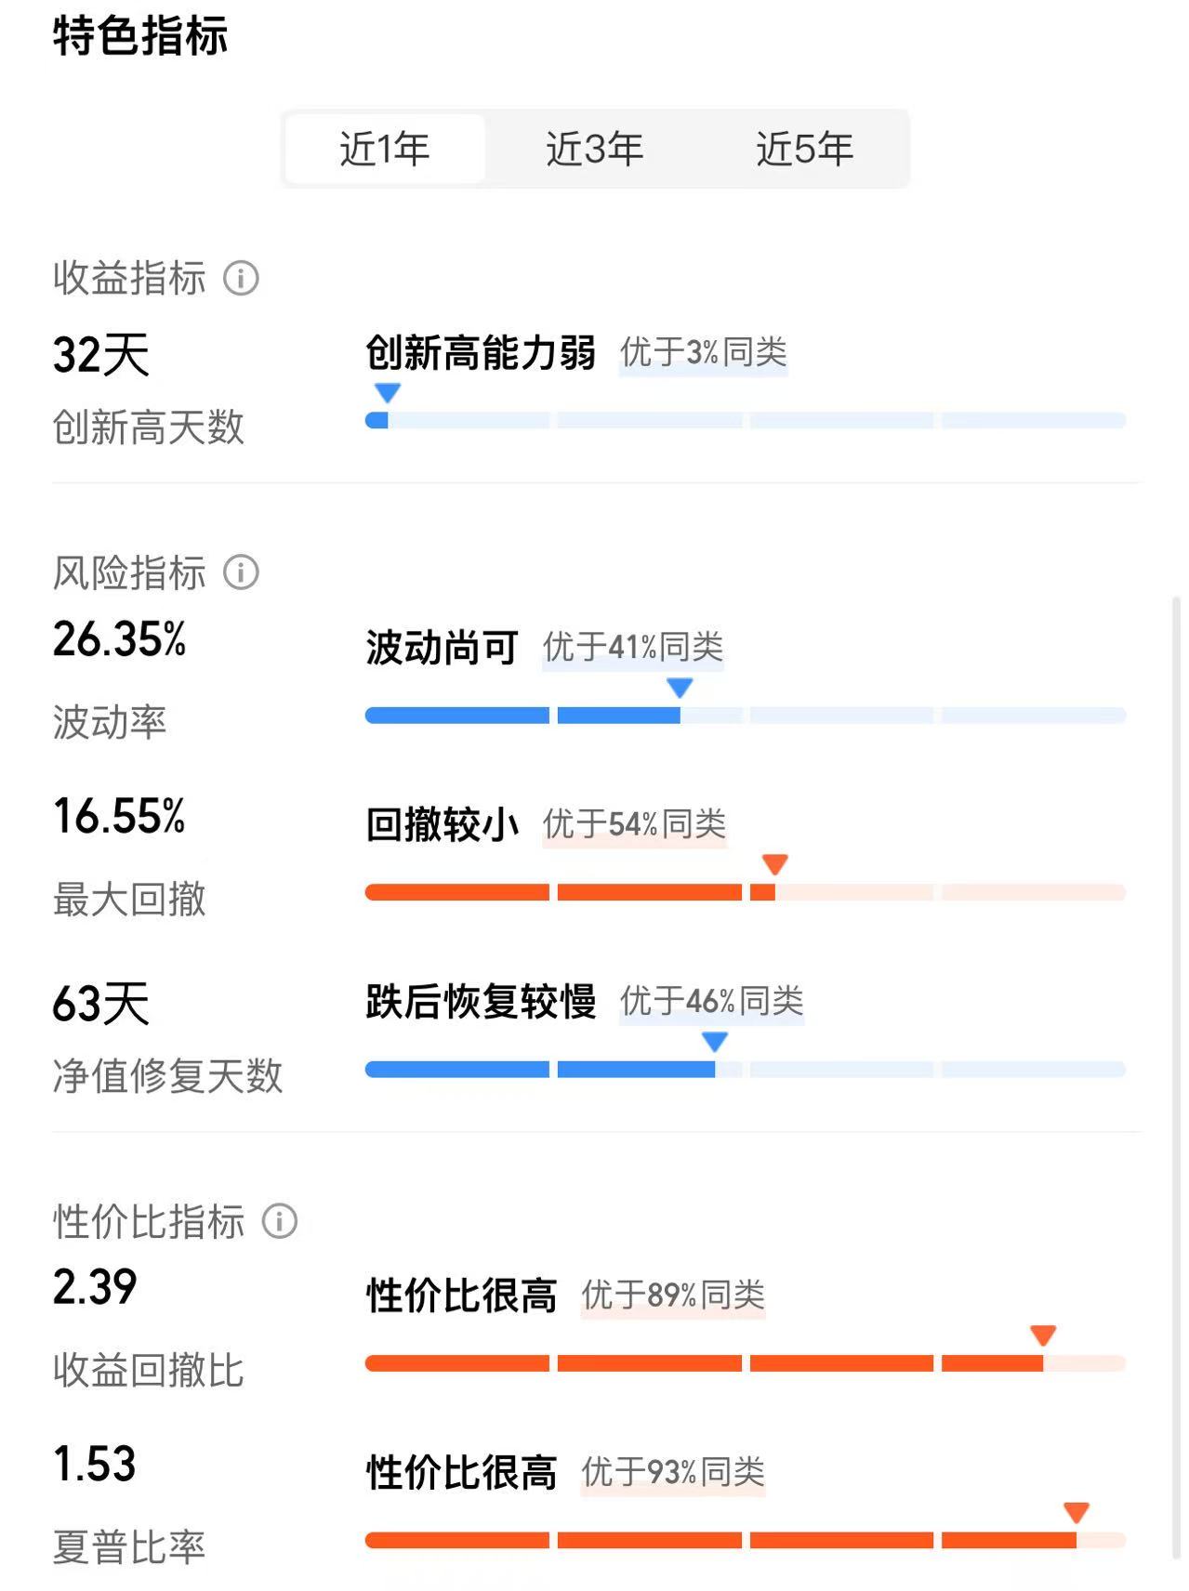Click the 32天 创新高天数 value
Image resolution: width=1189 pixels, height=1591 pixels.
pos(101,355)
